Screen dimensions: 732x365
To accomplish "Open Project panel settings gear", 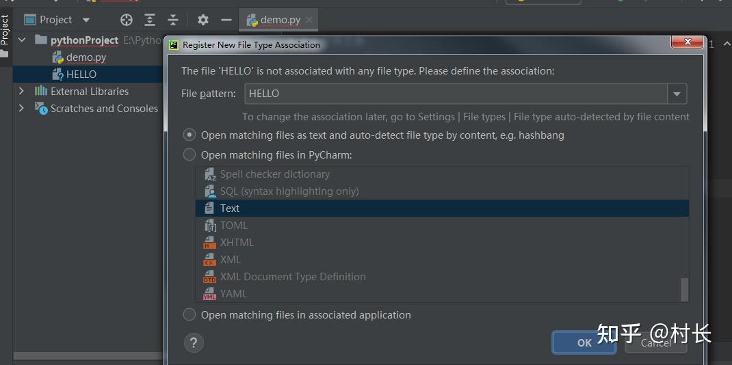I will point(203,20).
